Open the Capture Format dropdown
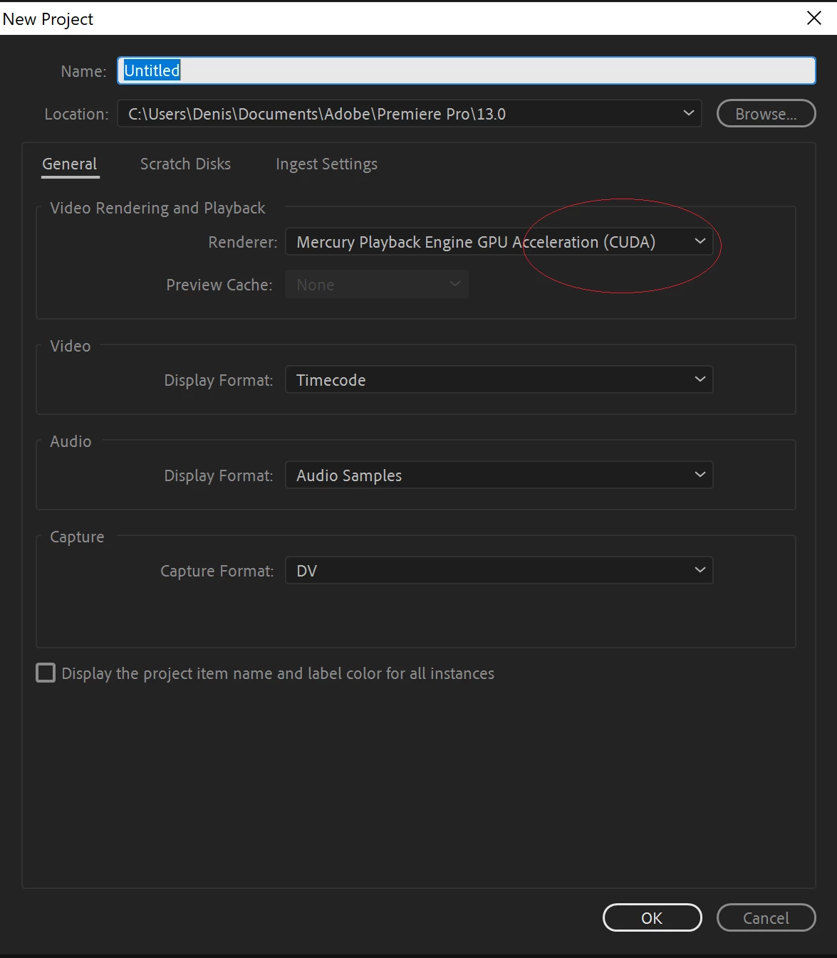 pos(499,570)
